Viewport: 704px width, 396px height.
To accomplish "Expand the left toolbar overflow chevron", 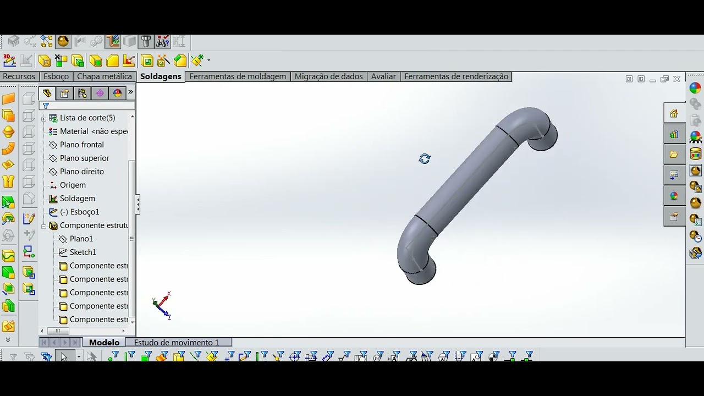I will pos(8,340).
